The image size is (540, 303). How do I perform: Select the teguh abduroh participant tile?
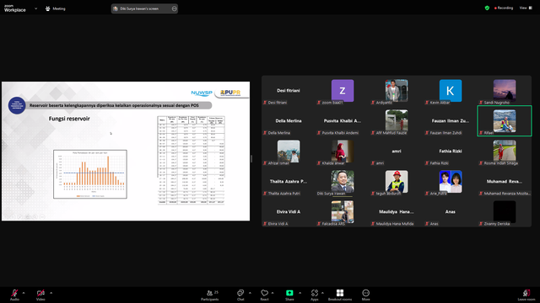(x=397, y=182)
